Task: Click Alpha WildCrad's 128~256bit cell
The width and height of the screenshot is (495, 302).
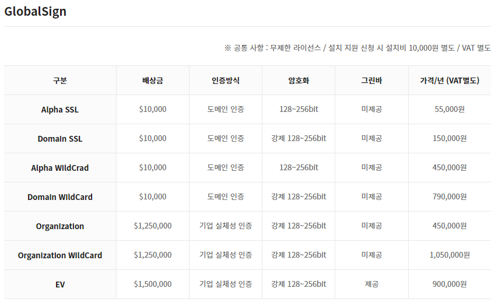Action: tap(299, 167)
